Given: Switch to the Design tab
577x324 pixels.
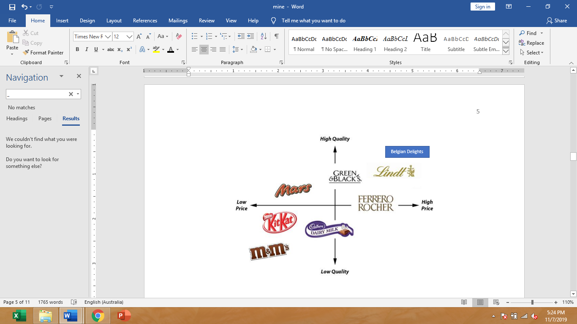Looking at the screenshot, I should click(87, 20).
